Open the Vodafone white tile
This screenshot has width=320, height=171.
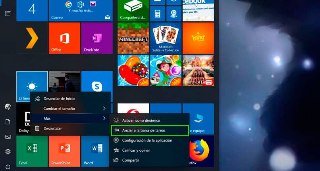point(133,109)
